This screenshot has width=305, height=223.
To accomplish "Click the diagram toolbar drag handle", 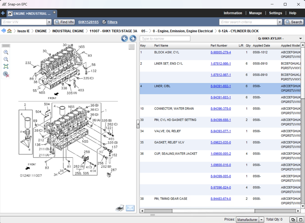I will pos(6,46).
